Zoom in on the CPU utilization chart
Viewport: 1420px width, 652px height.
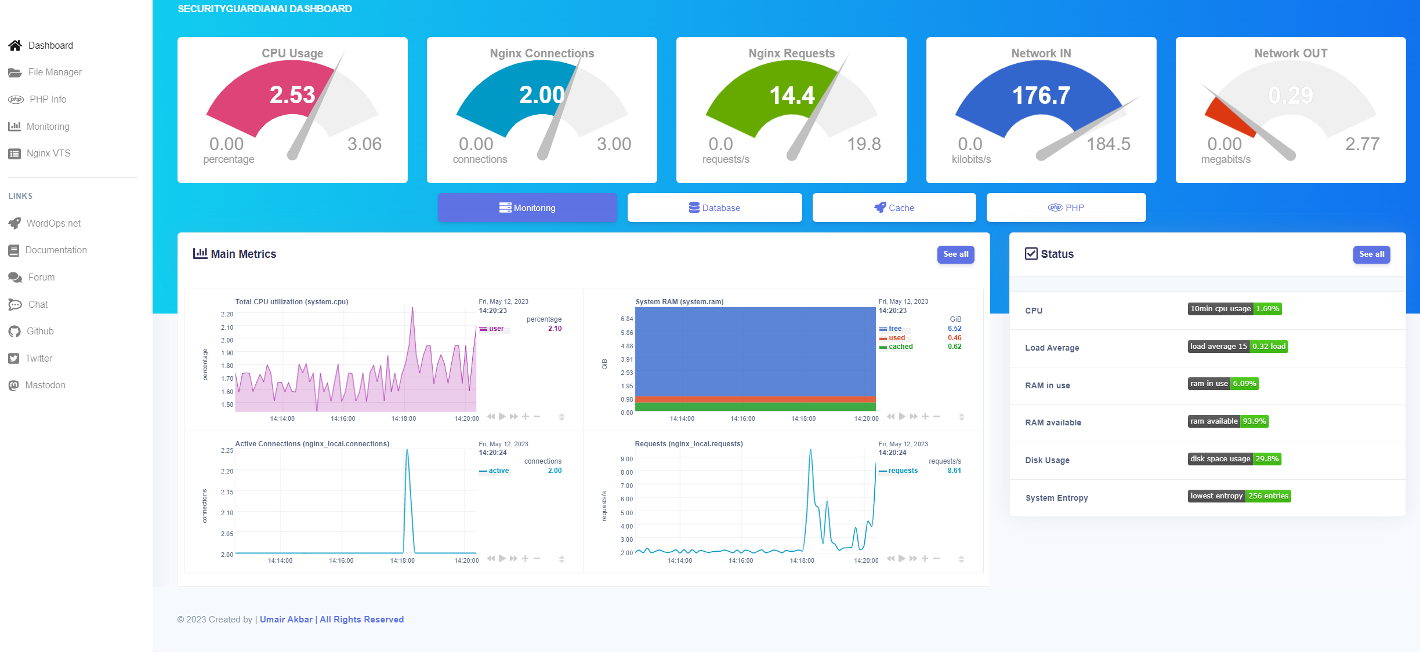(x=526, y=417)
